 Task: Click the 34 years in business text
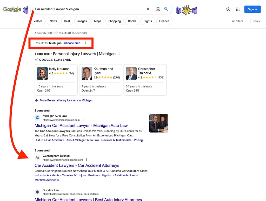coord(139,86)
